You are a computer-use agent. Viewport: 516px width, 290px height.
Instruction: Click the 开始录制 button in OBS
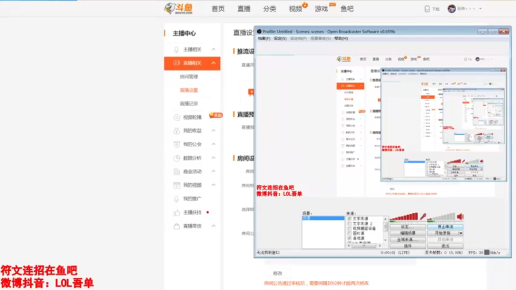tap(442, 233)
